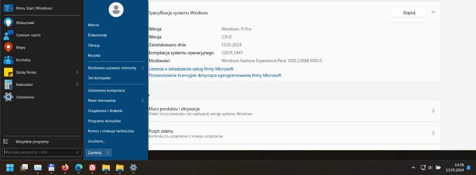The width and height of the screenshot is (476, 175).
Task: Start Sticky Notes
Action: (38, 72)
